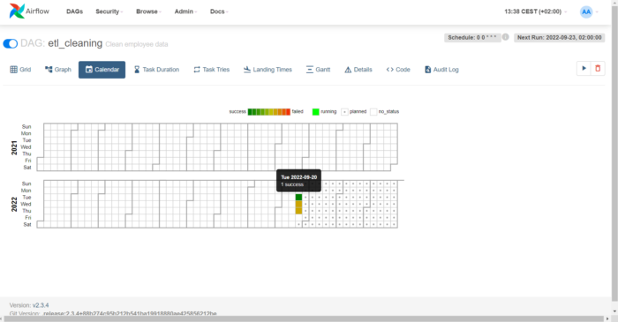Open the Gantt tab

click(318, 70)
